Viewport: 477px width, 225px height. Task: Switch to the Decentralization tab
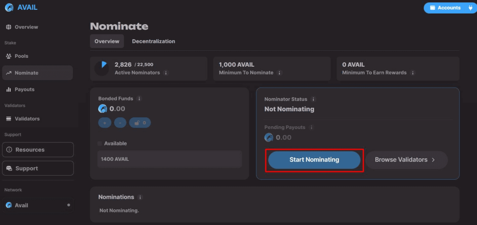153,41
